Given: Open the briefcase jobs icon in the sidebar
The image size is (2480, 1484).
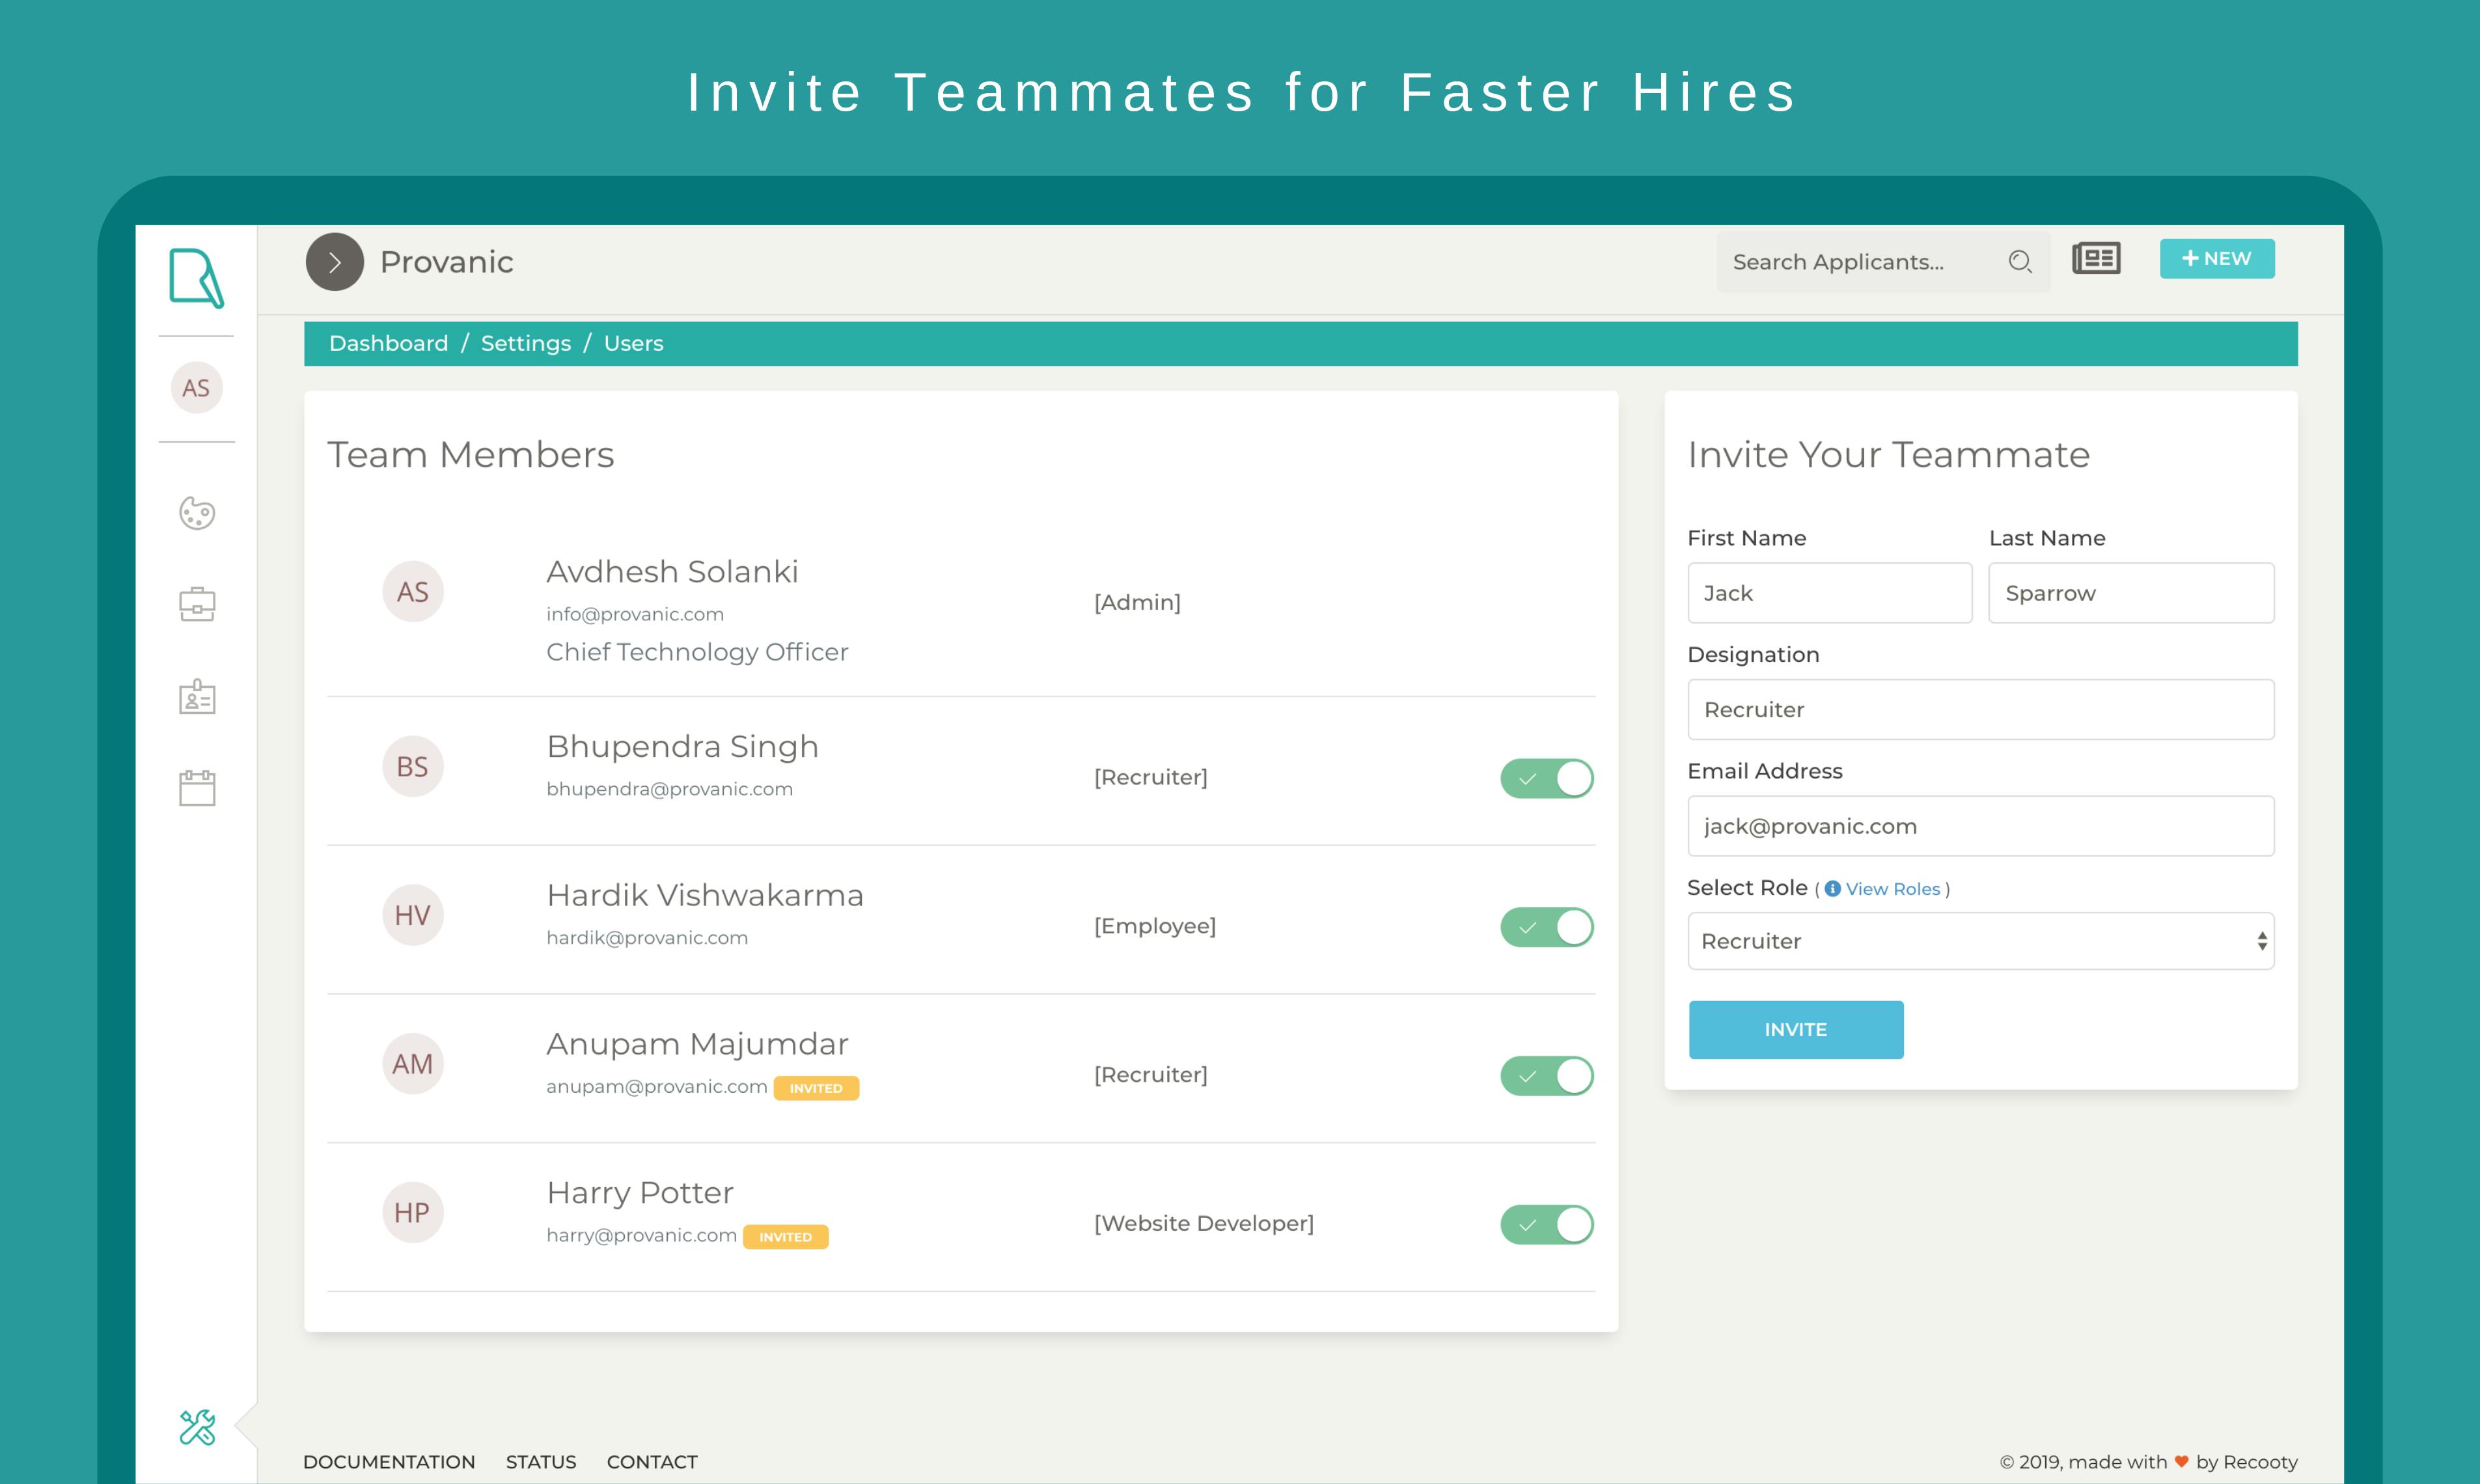Looking at the screenshot, I should 197,604.
